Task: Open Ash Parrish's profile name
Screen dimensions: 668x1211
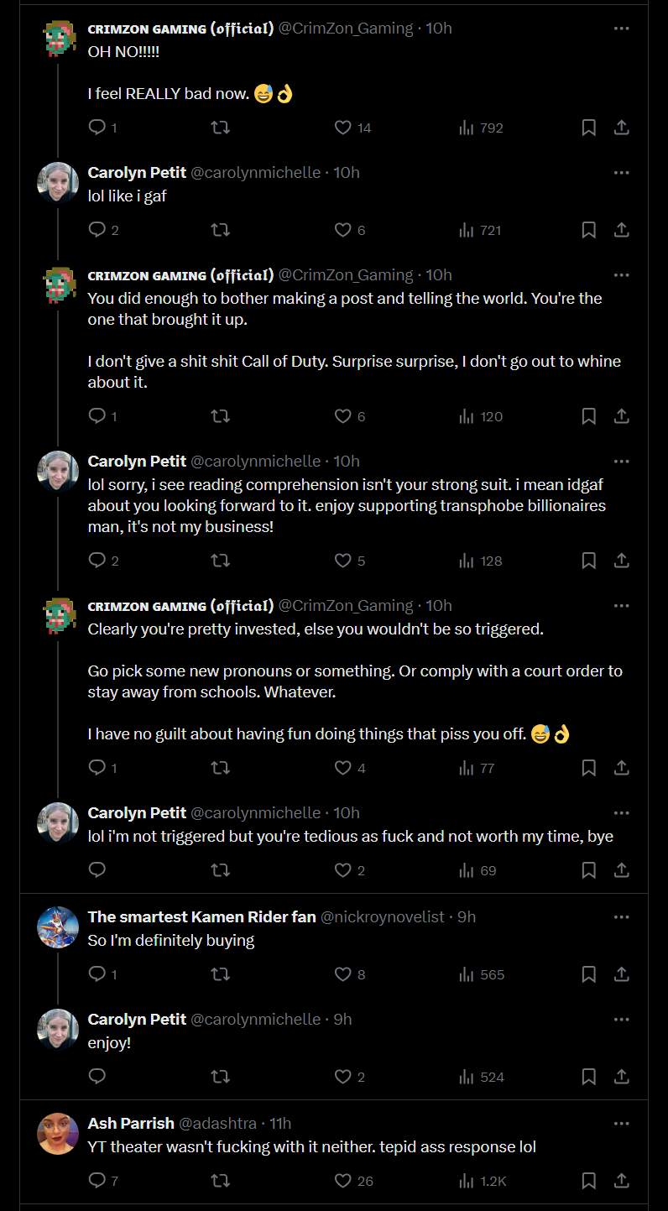Action: (131, 1123)
